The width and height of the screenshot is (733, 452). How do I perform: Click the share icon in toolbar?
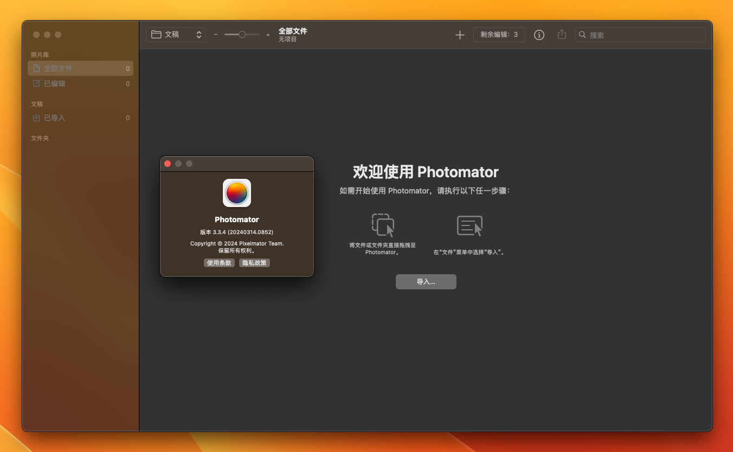point(562,34)
